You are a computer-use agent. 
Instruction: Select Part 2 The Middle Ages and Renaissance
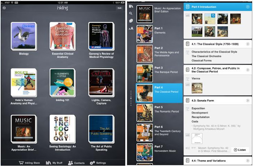[x=159, y=54]
